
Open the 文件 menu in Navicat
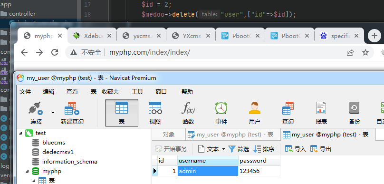pyautogui.click(x=25, y=92)
